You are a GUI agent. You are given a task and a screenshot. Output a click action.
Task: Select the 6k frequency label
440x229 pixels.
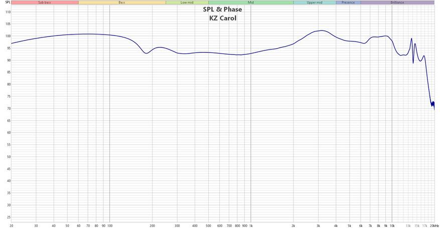coord(361,225)
